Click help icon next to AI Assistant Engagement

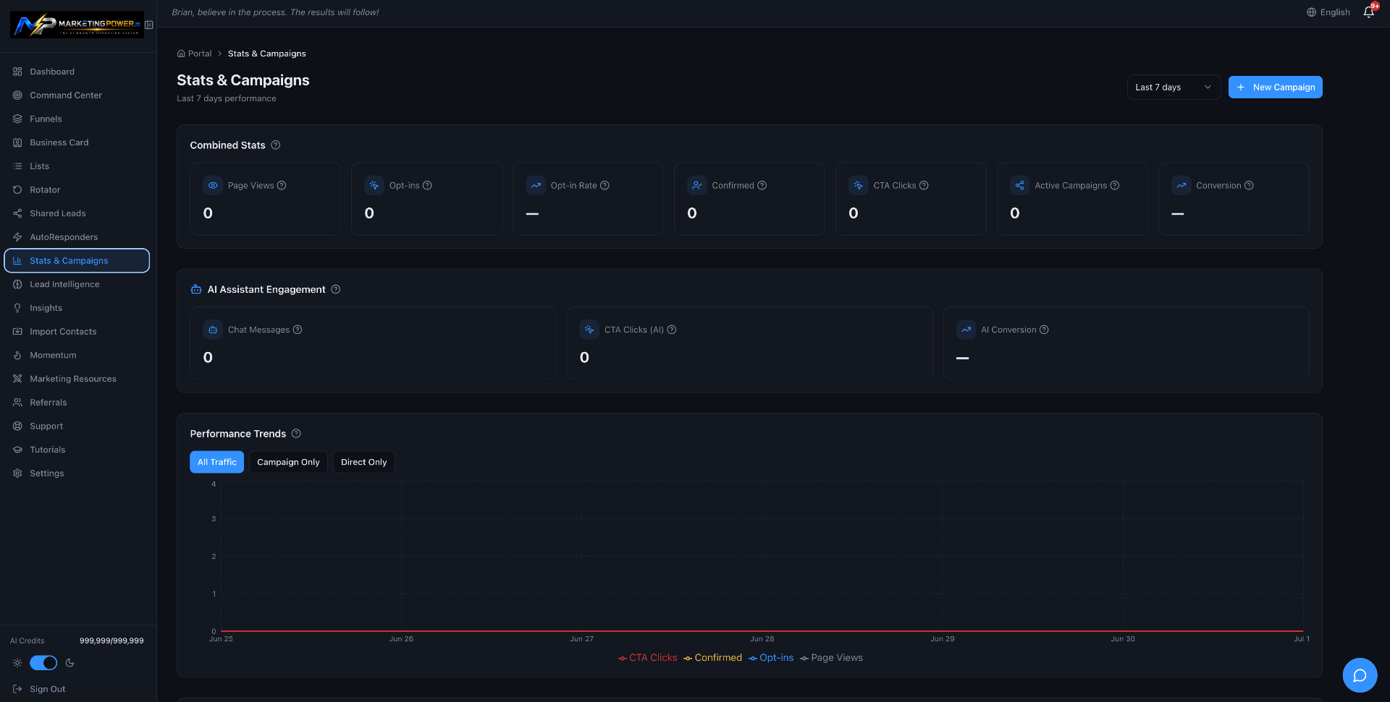(x=336, y=289)
